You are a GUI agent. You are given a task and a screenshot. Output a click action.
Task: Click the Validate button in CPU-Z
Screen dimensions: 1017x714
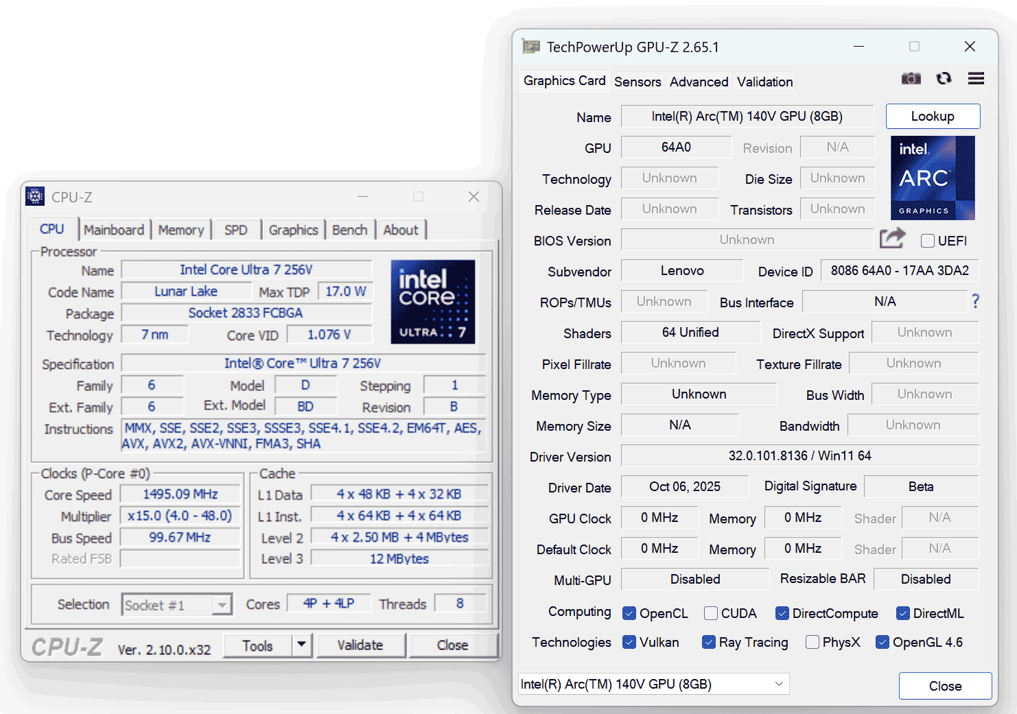click(360, 645)
